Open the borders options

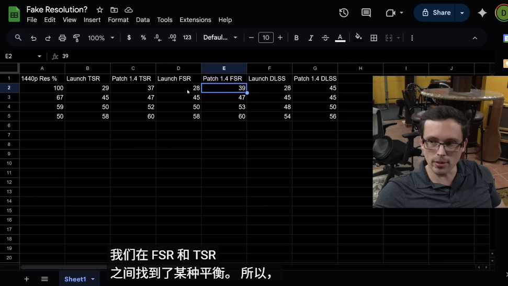[374, 38]
